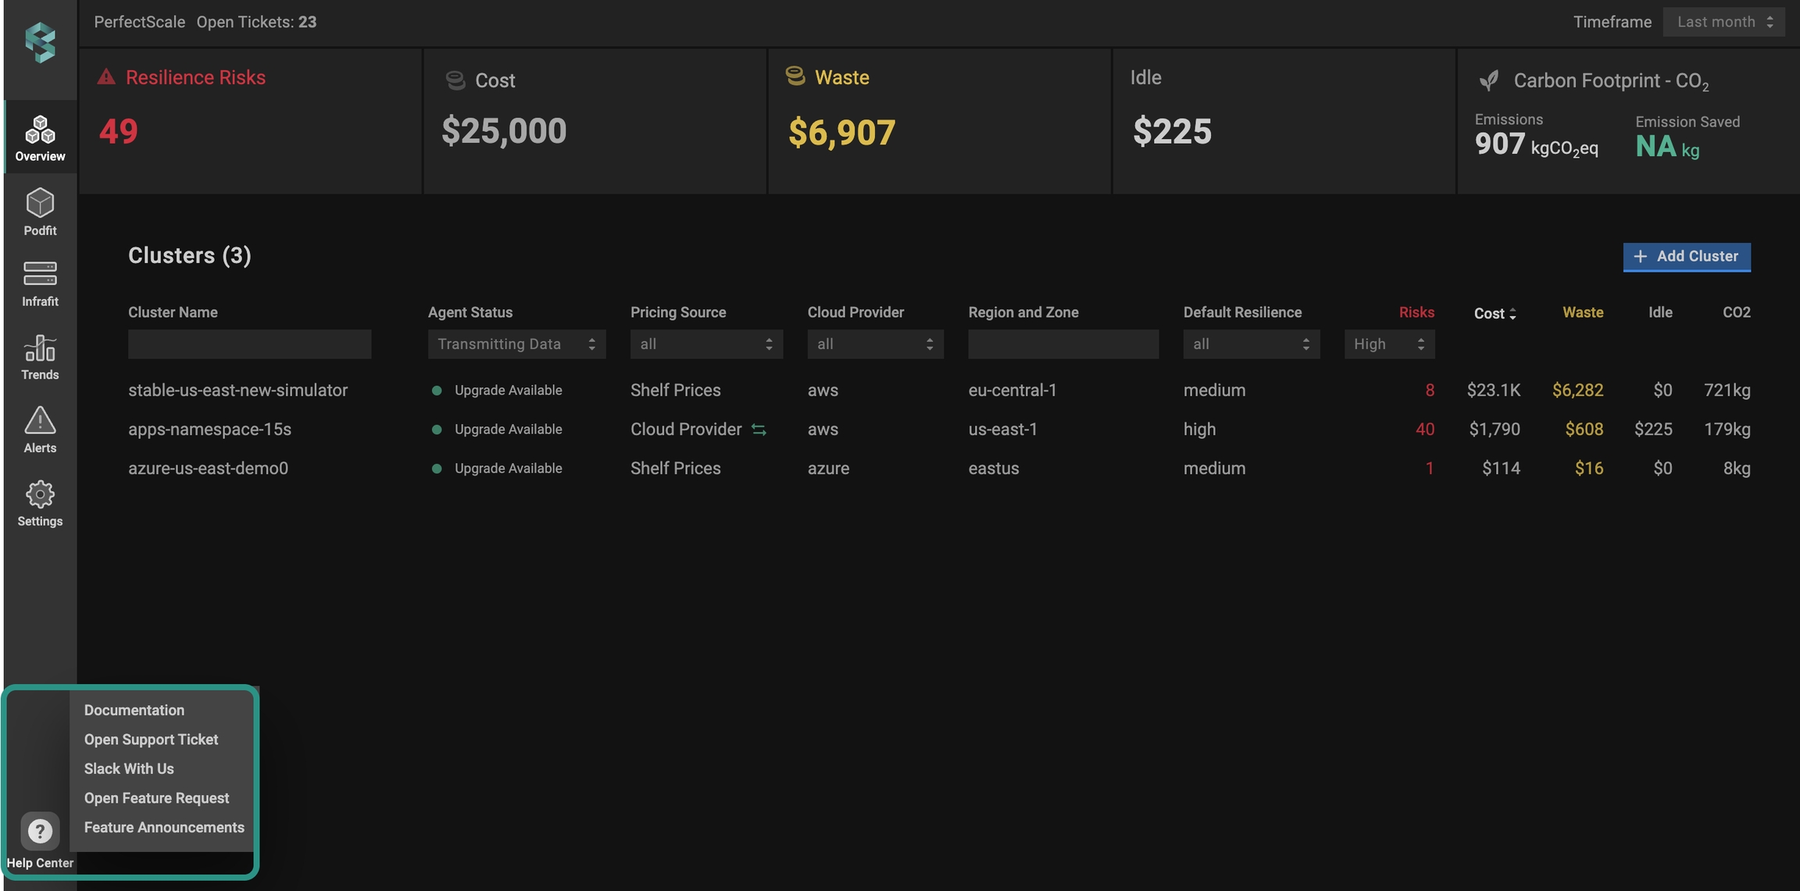Go to Infrafit server icon
Screen dimensions: 1800x891
40,274
